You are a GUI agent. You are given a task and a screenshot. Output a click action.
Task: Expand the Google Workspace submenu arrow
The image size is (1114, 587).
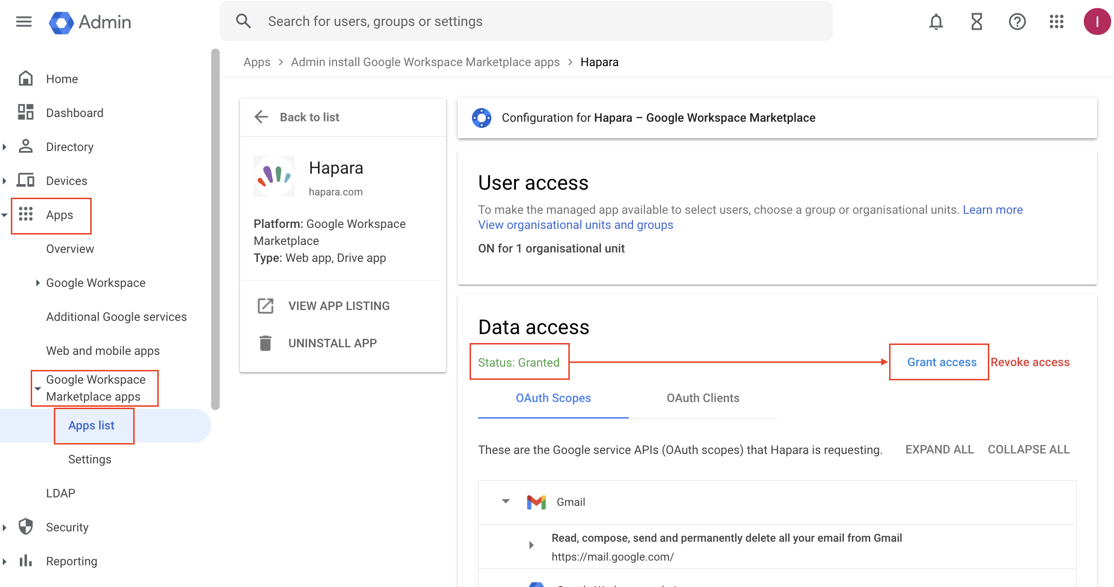pyautogui.click(x=38, y=283)
